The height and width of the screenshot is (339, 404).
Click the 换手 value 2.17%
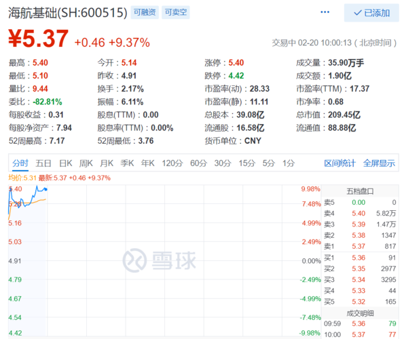click(x=132, y=89)
